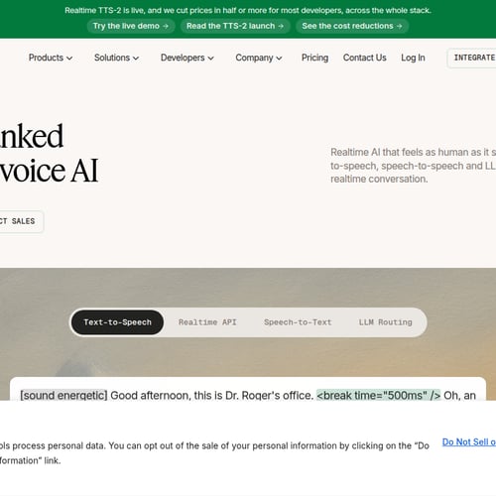Click the chevron beside Developers
Screen dimensions: 496x496
click(x=210, y=59)
